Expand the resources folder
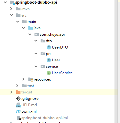 [x=24, y=79]
